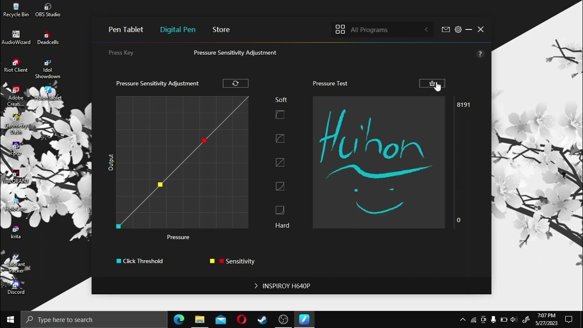Screen dimensions: 583x328
Task: Select the AudioWizard desktop icon
Action: pos(16,38)
